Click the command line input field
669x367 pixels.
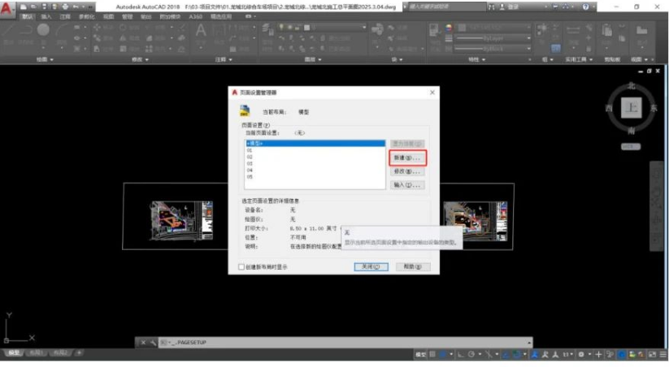pos(345,343)
